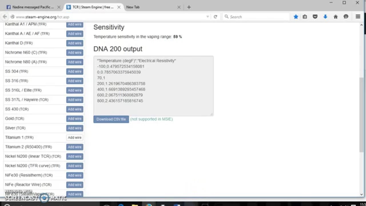Click the browser Search box
366x206 pixels.
[256, 17]
